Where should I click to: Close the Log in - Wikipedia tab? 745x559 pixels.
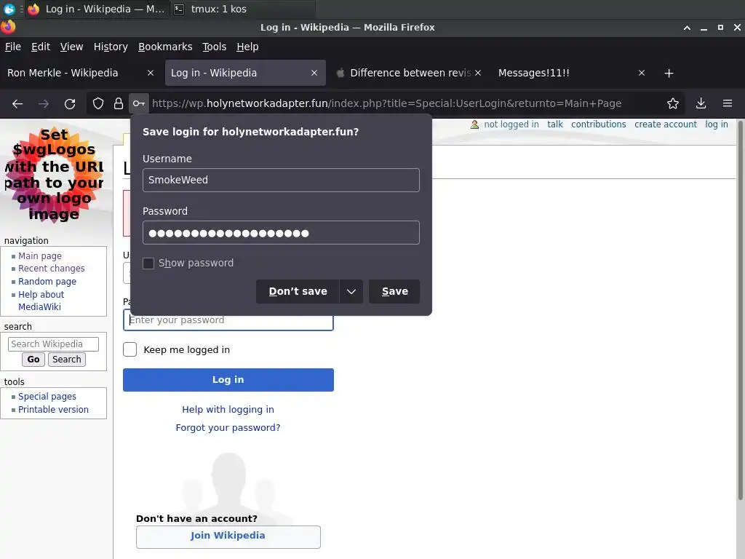pos(314,73)
